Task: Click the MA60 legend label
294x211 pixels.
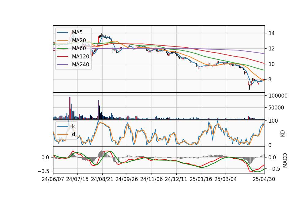Action: pyautogui.click(x=79, y=49)
